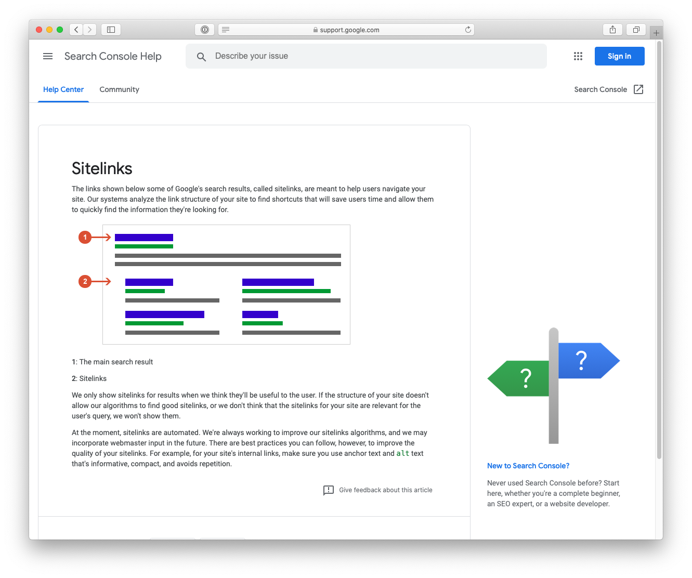The image size is (692, 578).
Task: Click the 'Never used Search Console before?' paragraph
Action: pyautogui.click(x=554, y=493)
